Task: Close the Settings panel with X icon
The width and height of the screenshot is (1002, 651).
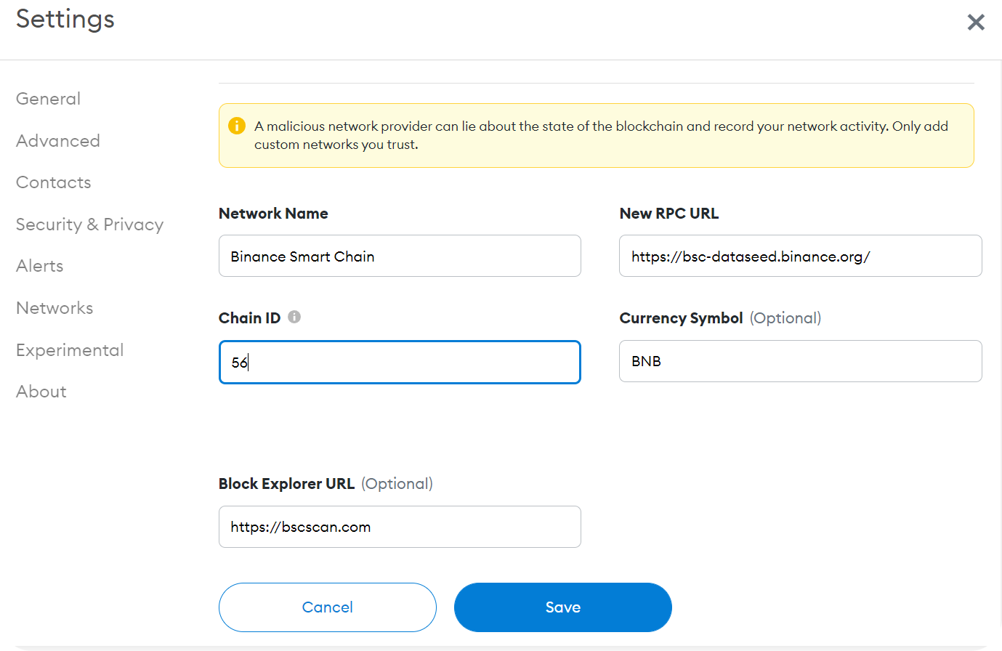Action: click(976, 23)
